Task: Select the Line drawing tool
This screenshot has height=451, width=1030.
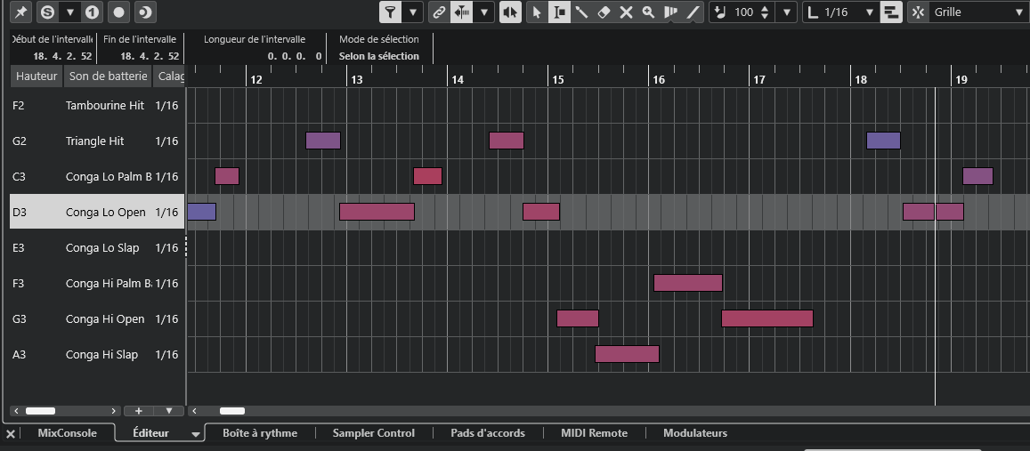Action: (693, 12)
